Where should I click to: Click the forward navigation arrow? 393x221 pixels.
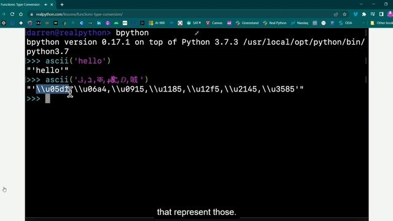point(4,14)
